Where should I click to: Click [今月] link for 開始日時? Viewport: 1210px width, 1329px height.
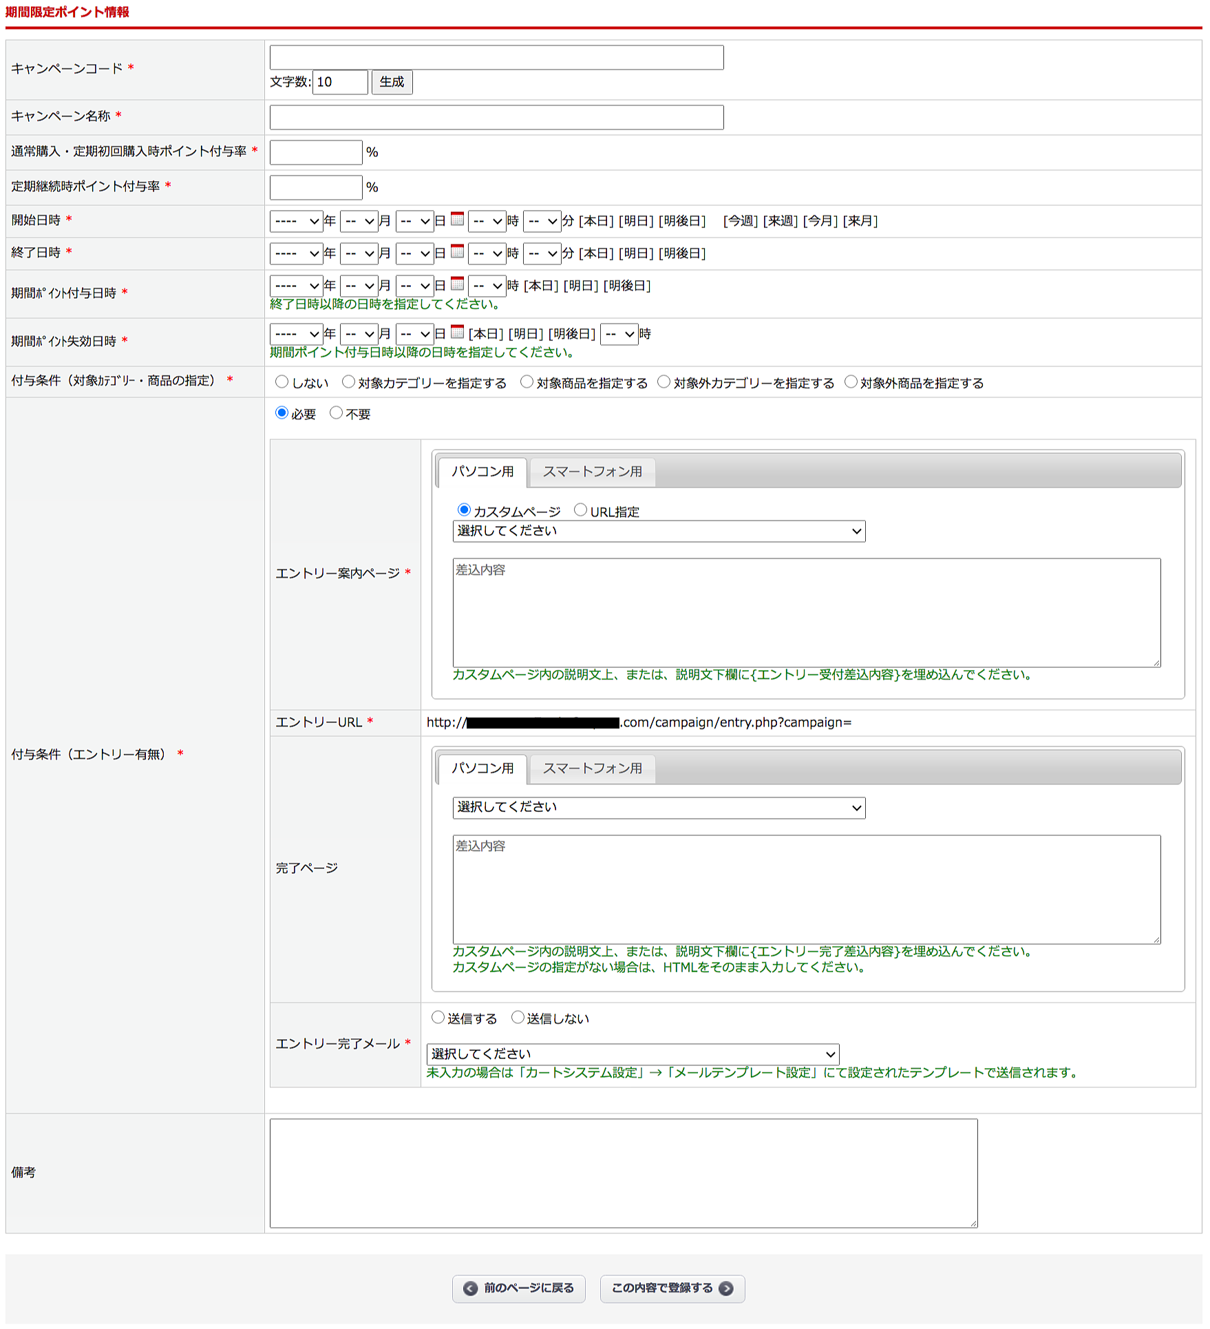(x=820, y=221)
